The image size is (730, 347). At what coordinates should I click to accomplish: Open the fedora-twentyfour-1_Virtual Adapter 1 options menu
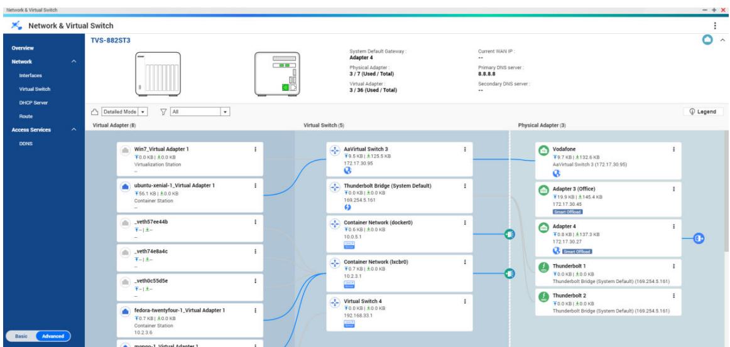[x=255, y=310]
